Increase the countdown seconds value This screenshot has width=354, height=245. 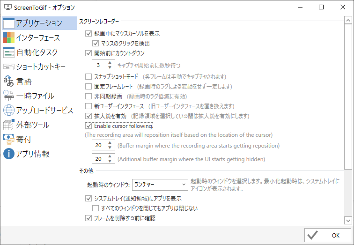coord(110,63)
